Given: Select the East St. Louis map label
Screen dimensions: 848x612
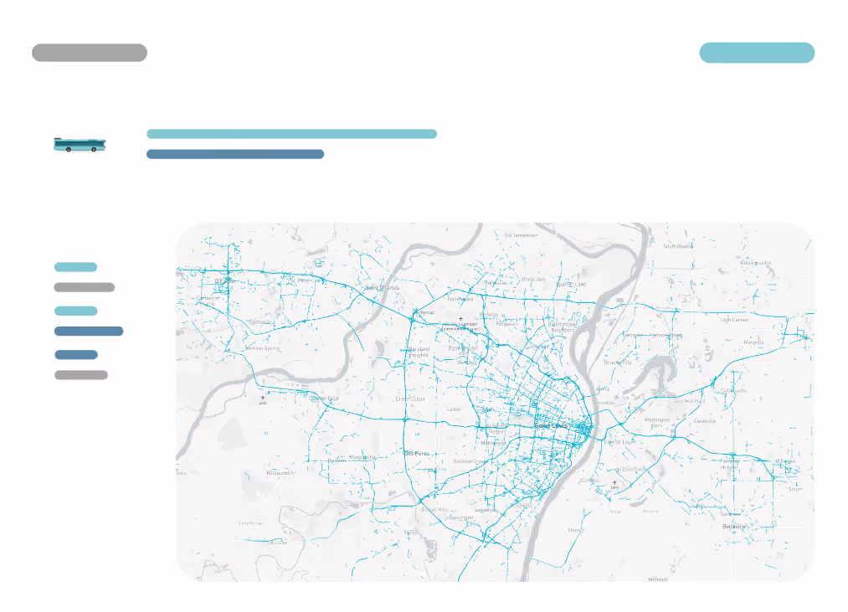Looking at the screenshot, I should point(619,442).
